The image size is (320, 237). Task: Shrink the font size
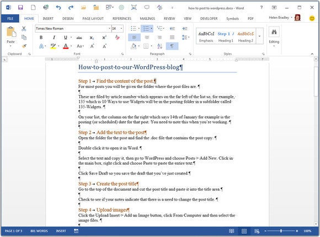[x=104, y=46]
